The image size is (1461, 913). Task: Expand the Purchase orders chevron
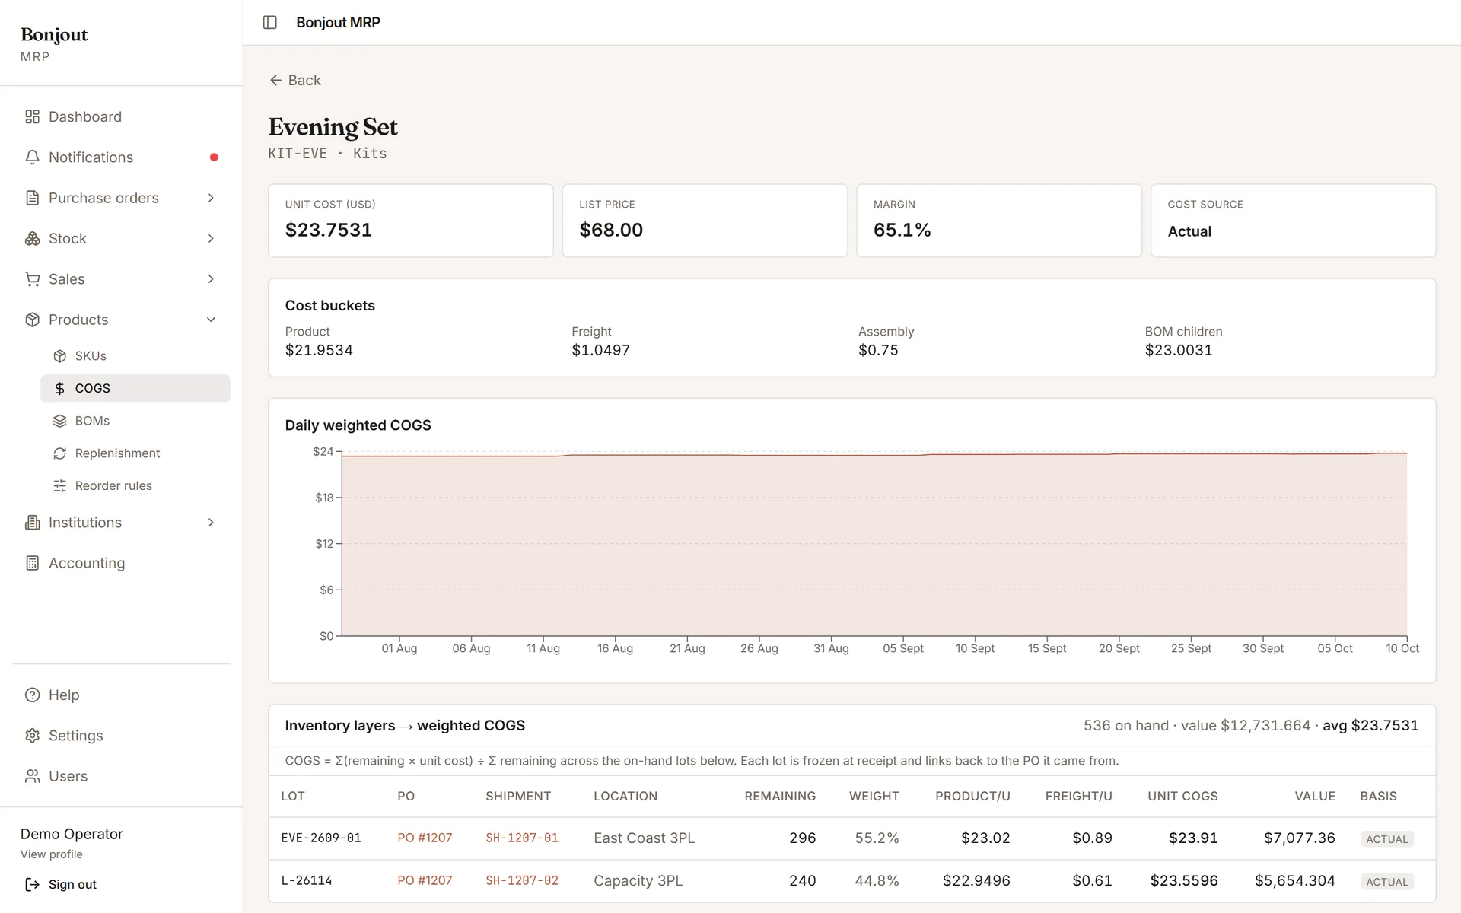(x=211, y=198)
